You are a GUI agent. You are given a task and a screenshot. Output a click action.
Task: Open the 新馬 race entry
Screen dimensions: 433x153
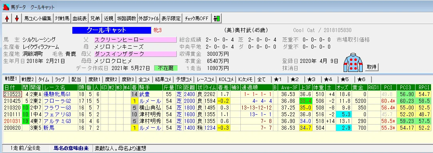pyautogui.click(x=60, y=128)
